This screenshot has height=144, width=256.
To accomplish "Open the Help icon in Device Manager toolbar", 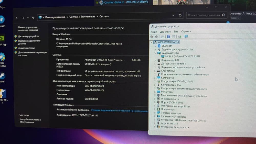I will (x=169, y=37).
